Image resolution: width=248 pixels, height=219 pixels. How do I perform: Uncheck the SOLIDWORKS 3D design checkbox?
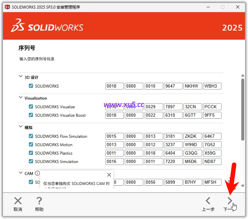[x=31, y=86]
